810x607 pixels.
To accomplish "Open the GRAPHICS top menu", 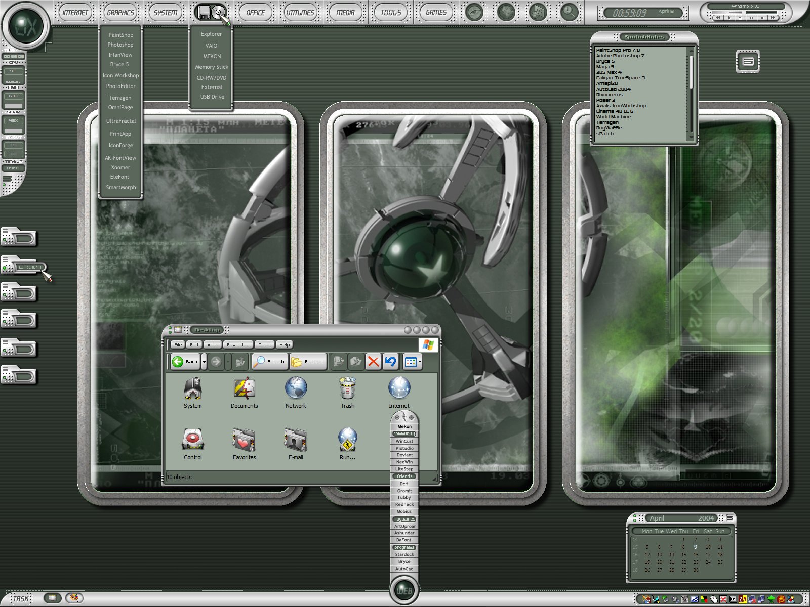I will coord(120,13).
